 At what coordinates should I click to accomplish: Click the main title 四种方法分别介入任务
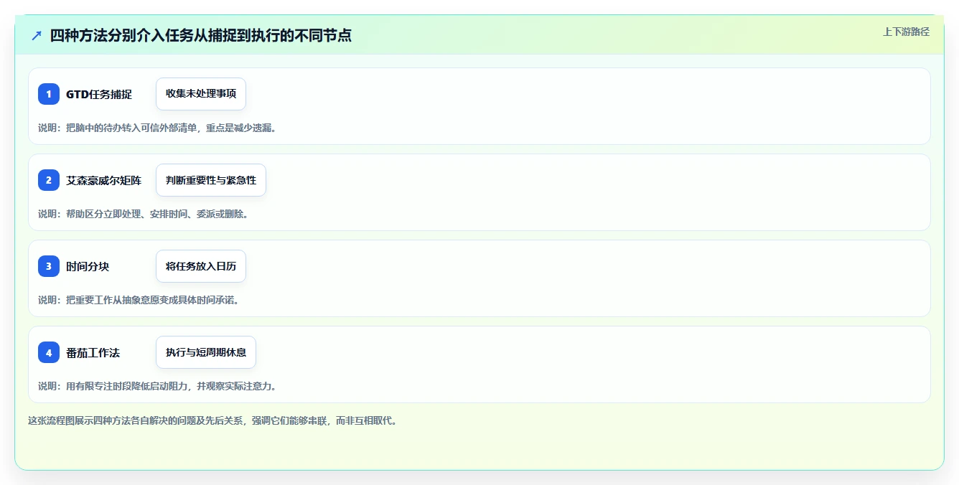tap(201, 35)
